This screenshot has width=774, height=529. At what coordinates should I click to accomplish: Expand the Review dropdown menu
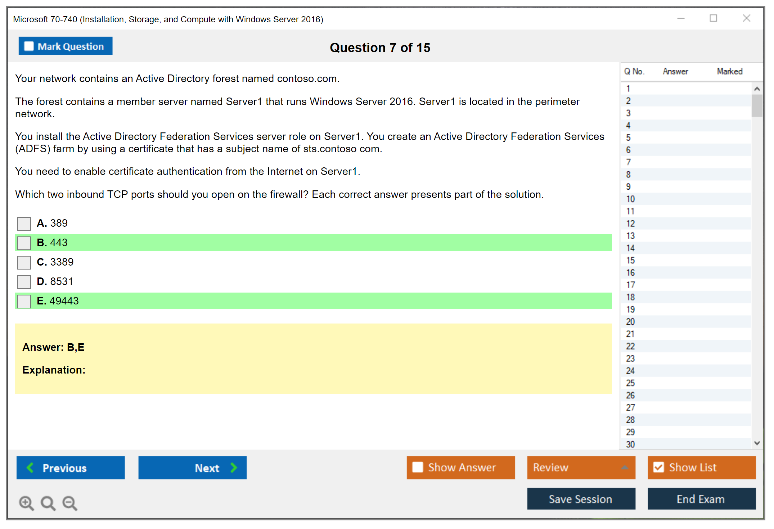[x=625, y=467]
